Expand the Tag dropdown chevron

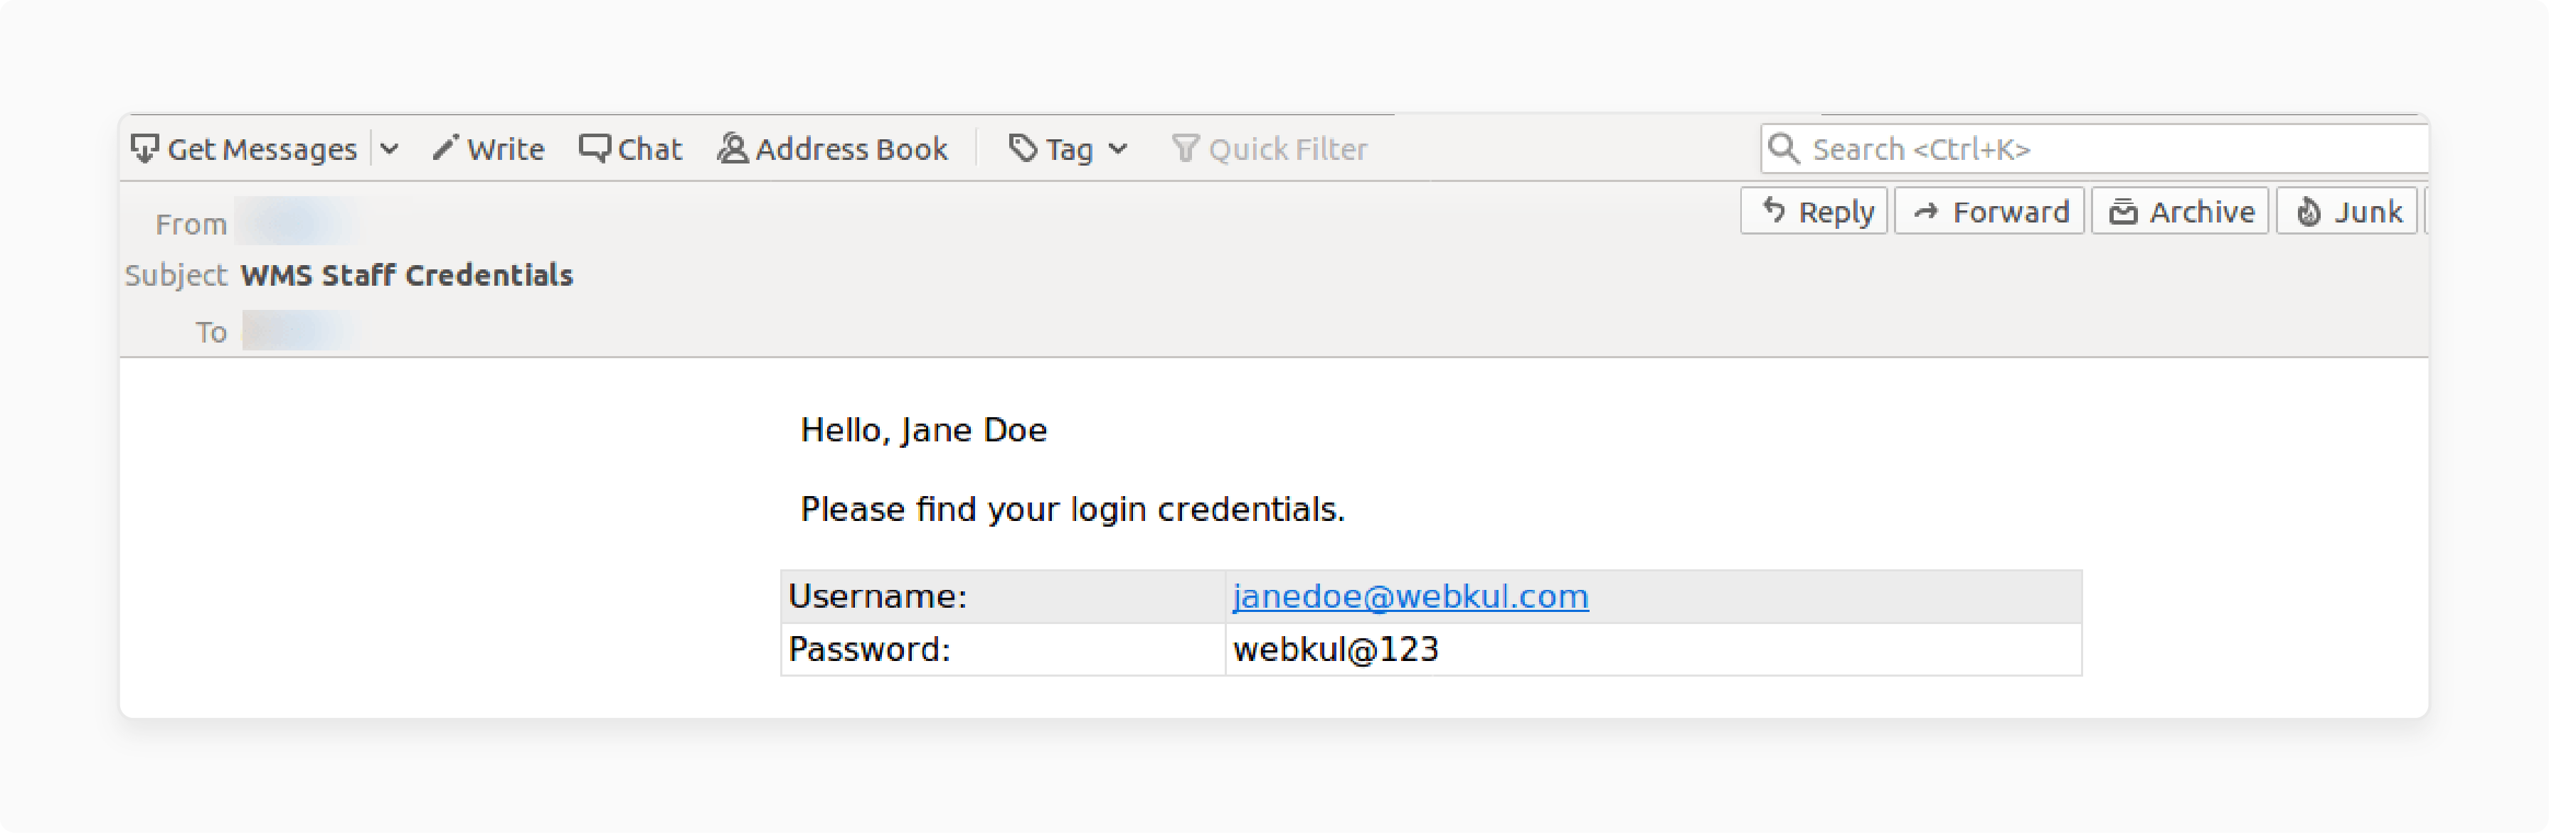tap(1117, 149)
